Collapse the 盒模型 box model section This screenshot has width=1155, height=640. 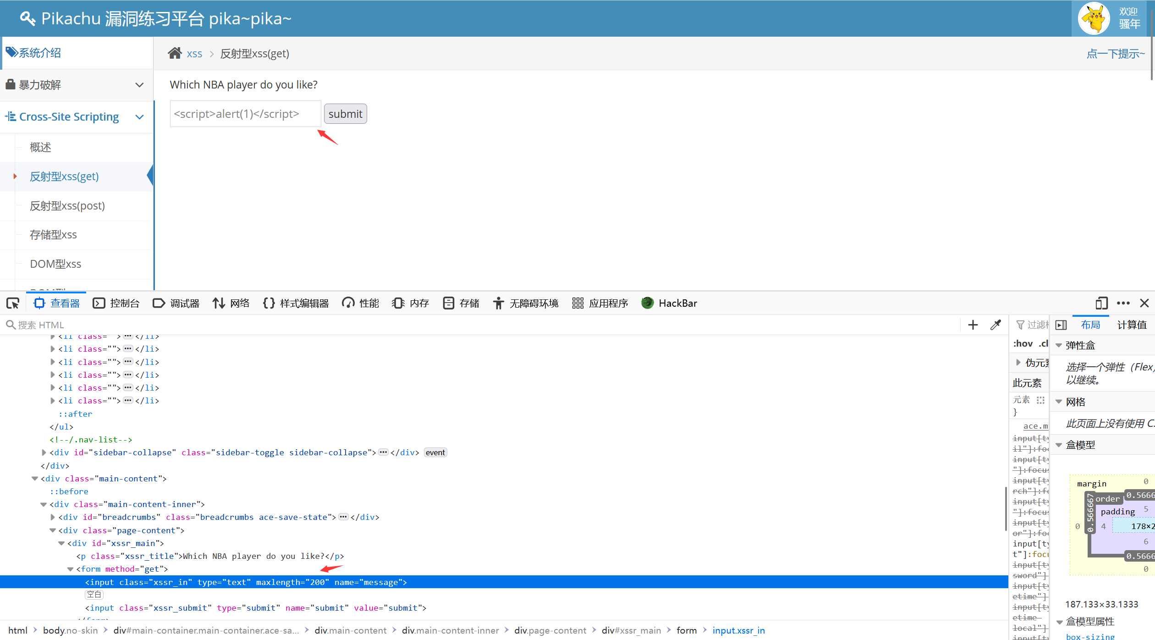coord(1059,445)
